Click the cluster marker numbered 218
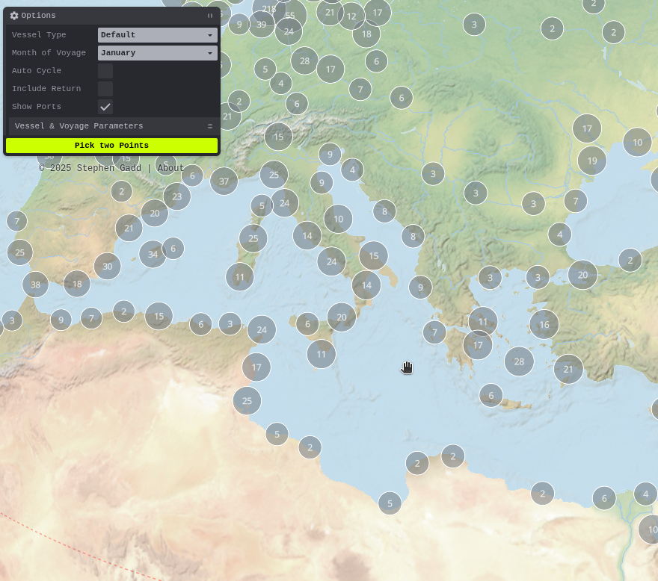Screen dimensions: 658x581 tap(268, 9)
